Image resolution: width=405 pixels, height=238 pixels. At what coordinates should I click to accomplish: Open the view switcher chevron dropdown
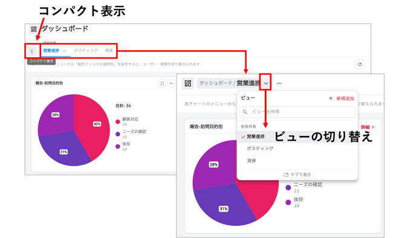pos(266,83)
